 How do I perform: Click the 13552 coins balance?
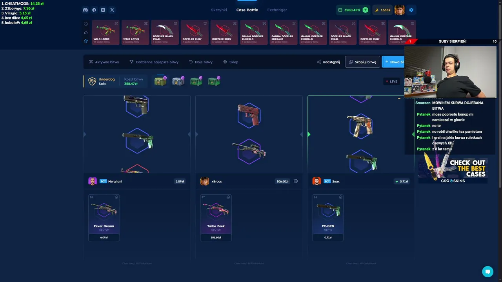[x=382, y=10]
